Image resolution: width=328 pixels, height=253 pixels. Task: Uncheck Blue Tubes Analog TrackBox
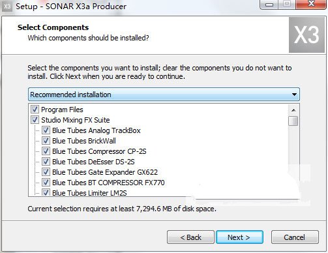pos(46,130)
